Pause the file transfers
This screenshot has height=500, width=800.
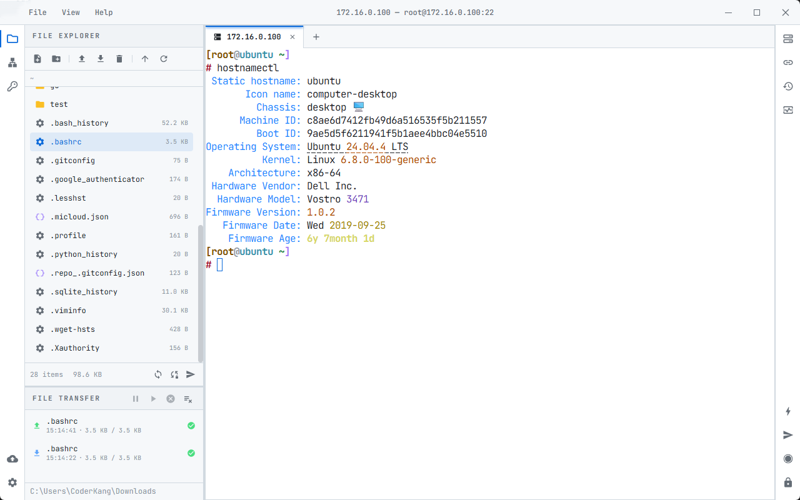coord(136,399)
